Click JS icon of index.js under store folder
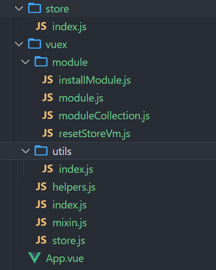216x270 pixels. tap(41, 26)
